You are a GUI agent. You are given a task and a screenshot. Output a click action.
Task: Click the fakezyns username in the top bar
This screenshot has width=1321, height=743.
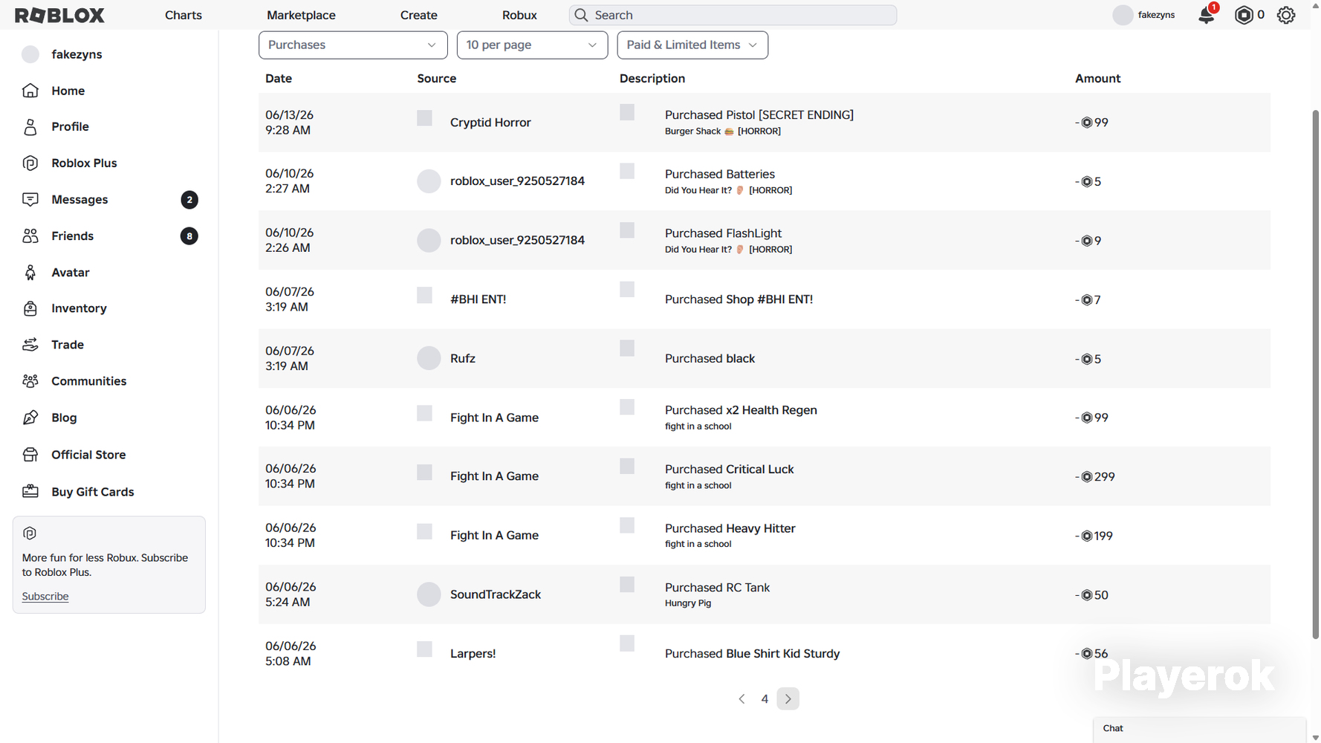coord(1157,15)
